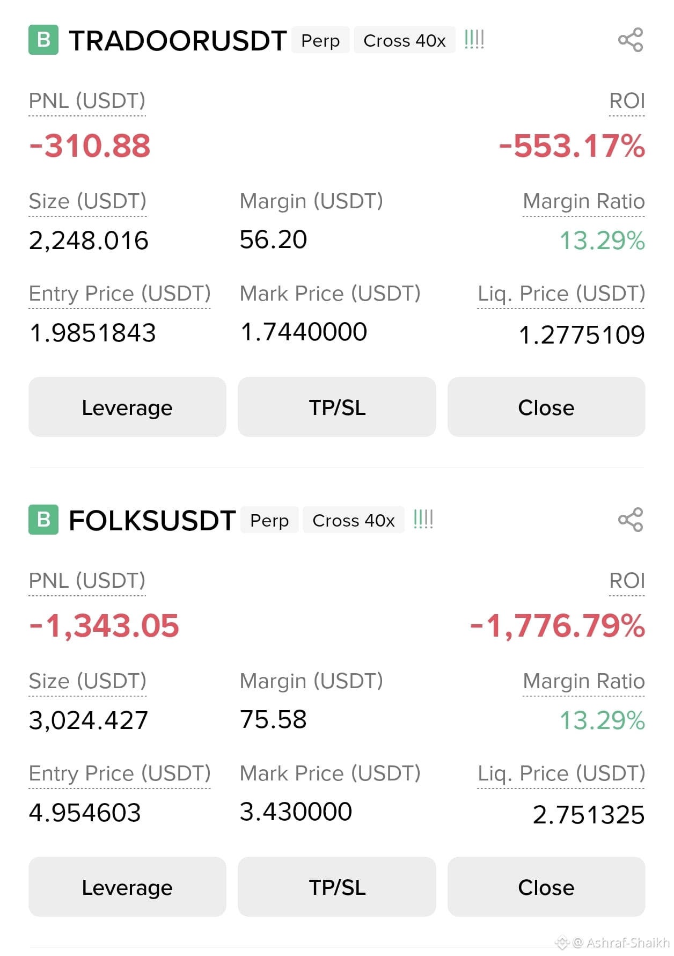The height and width of the screenshot is (956, 674).
Task: Open TP/SL for TRADOORUSDT position
Action: click(337, 407)
